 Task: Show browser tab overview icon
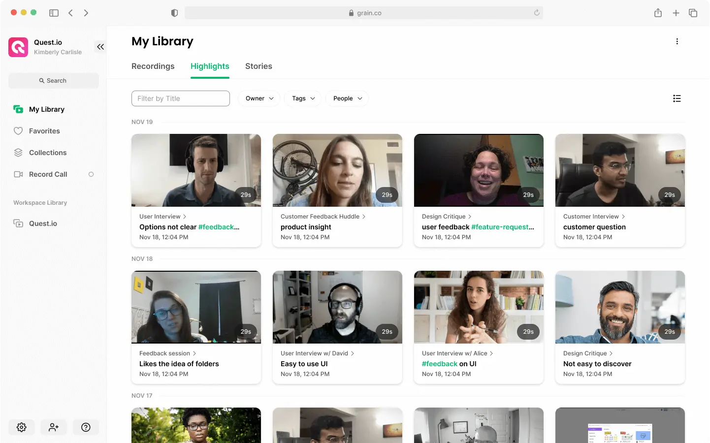[693, 13]
